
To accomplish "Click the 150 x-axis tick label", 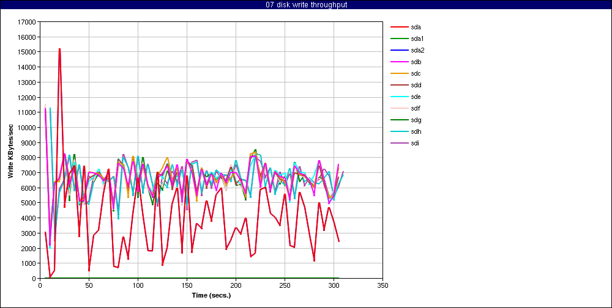I will [187, 285].
